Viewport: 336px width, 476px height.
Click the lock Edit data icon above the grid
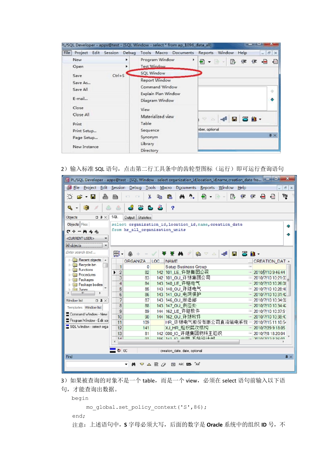tap(130, 254)
